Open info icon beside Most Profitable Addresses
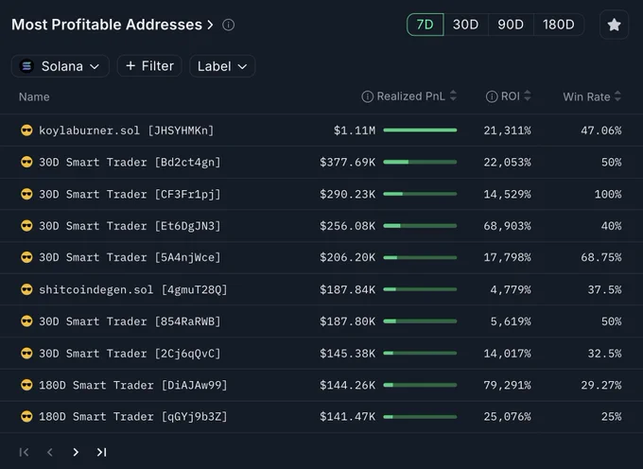This screenshot has height=469, width=643. (x=229, y=25)
